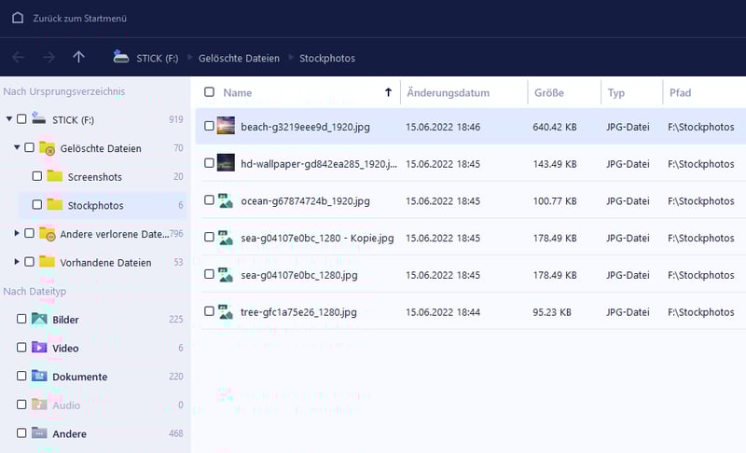Click the Bilder file type icon
The image size is (746, 453).
pyautogui.click(x=39, y=320)
